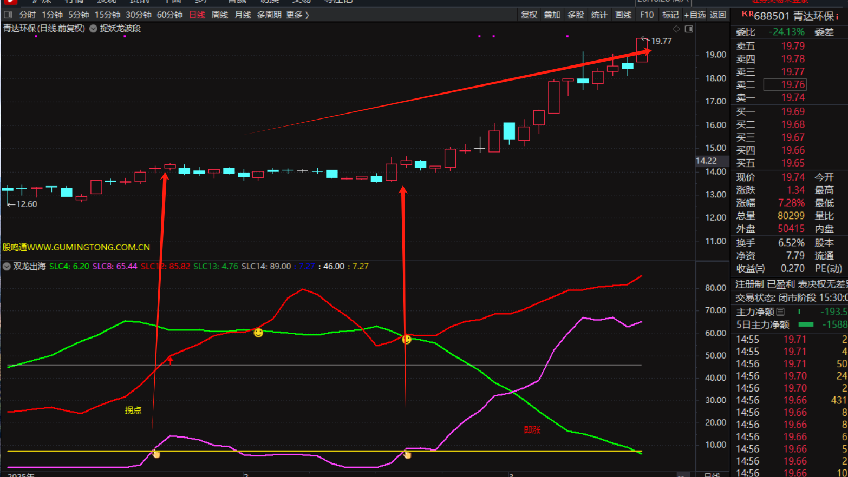Click the list icon next to 主力净额

pos(780,312)
